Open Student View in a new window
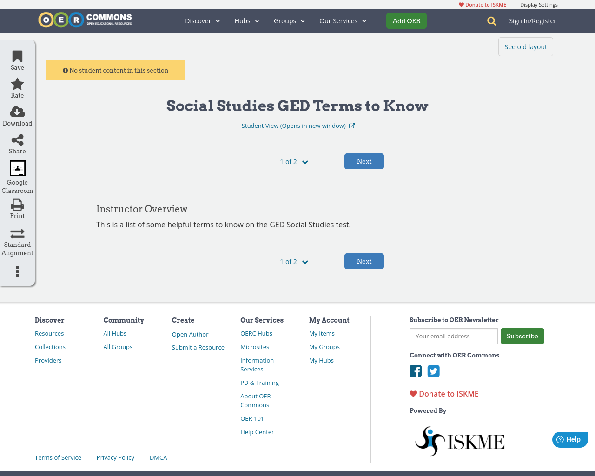The height and width of the screenshot is (476, 595). pyautogui.click(x=298, y=125)
